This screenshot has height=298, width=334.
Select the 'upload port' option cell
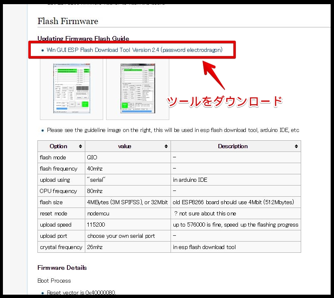(61, 236)
